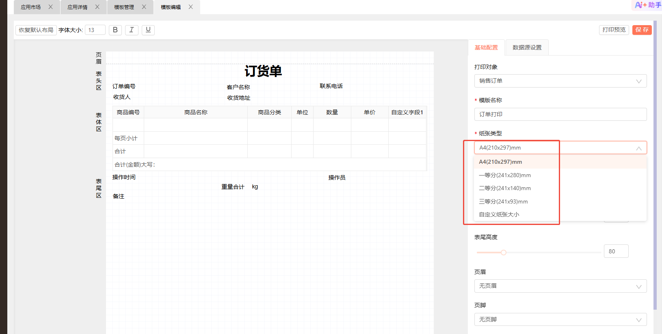Viewport: 662px width, 334px height.
Task: Click the 字体大小 input field
Action: coord(95,30)
